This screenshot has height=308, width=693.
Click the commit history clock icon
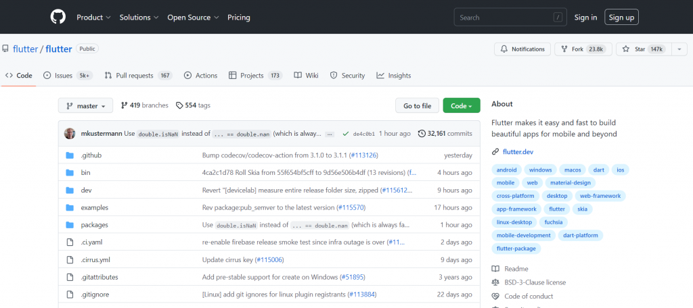click(422, 133)
